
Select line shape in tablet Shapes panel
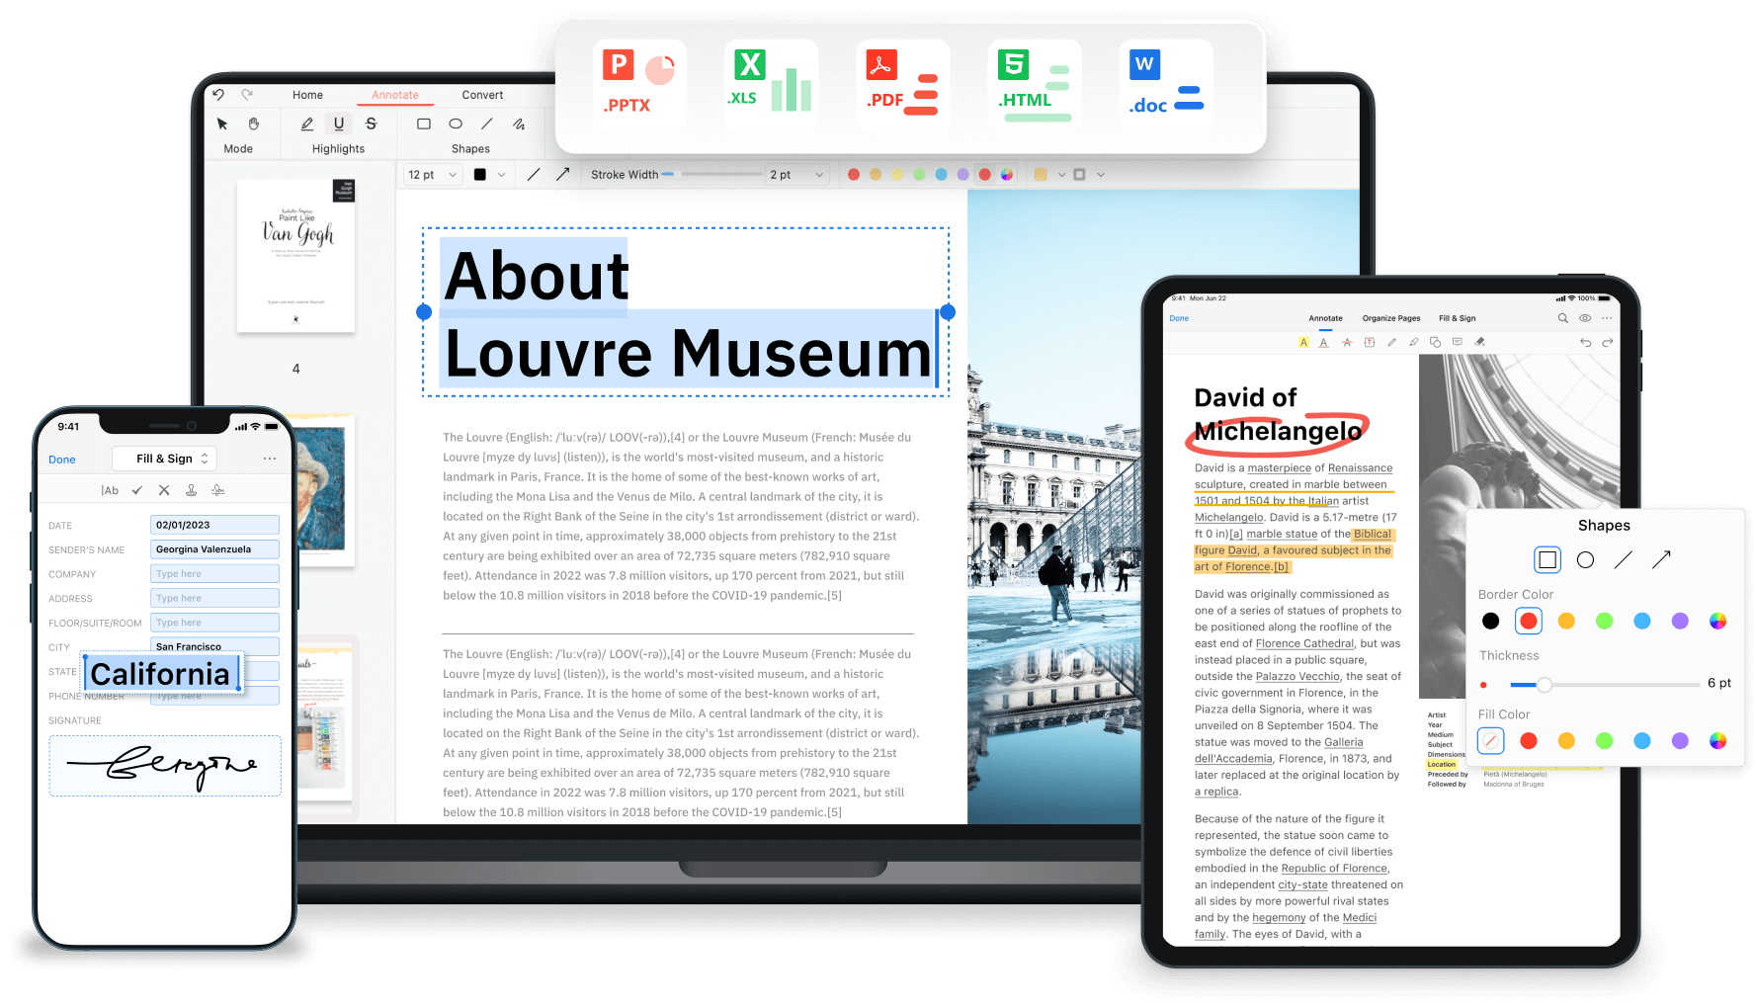(1623, 560)
